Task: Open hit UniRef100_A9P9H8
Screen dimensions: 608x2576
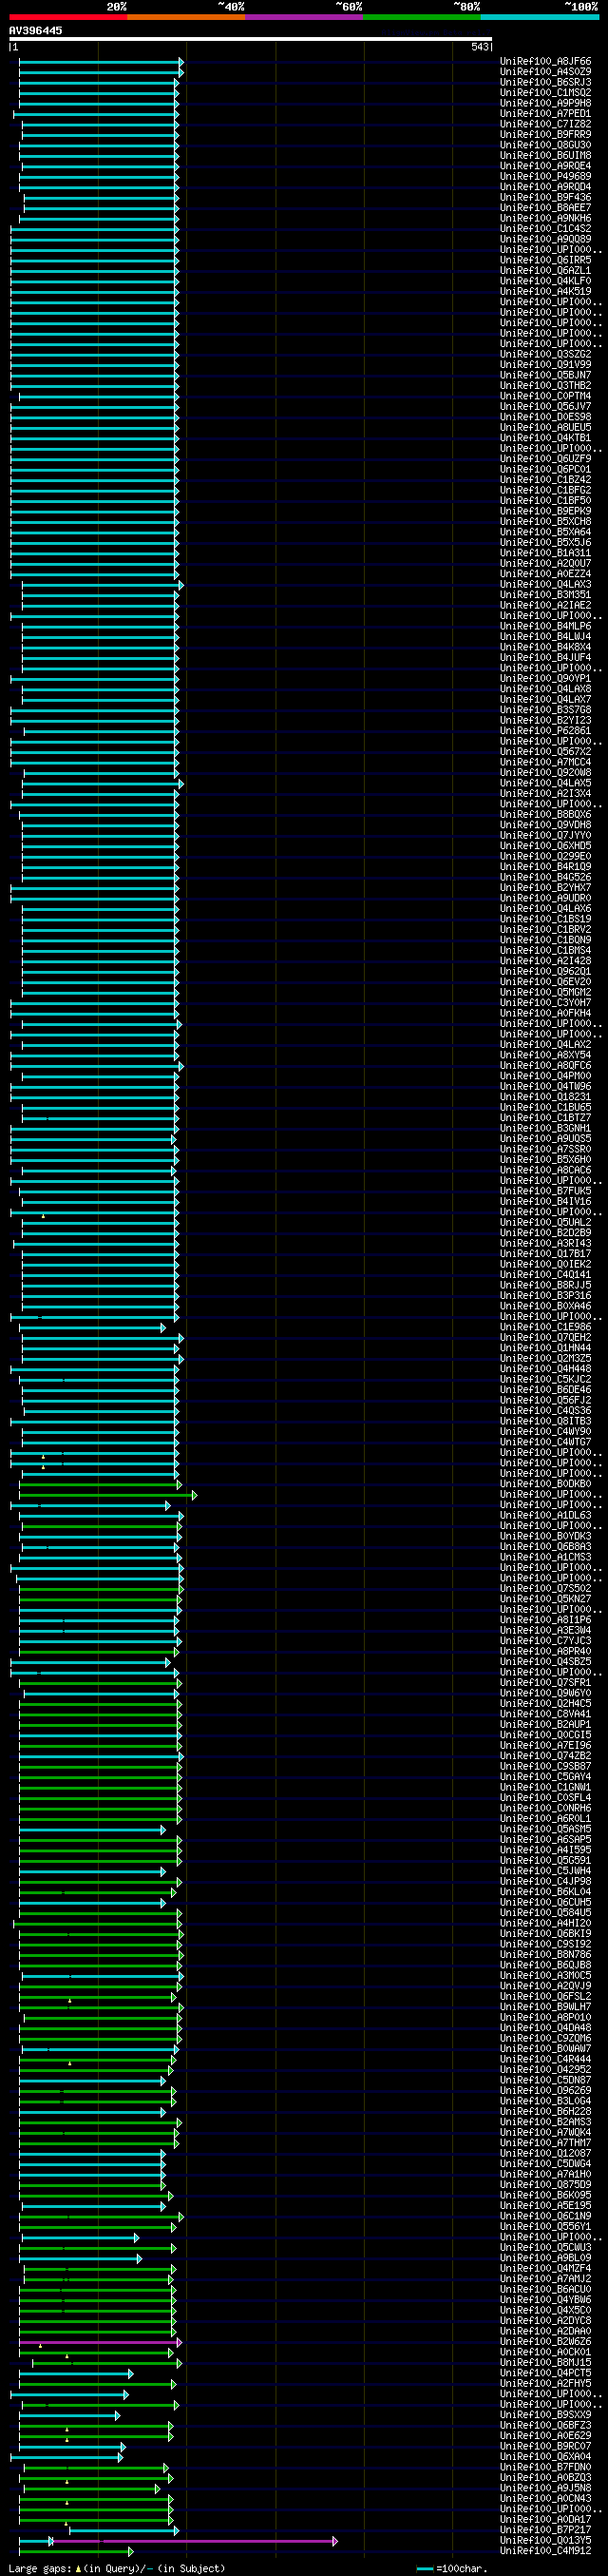Action: (x=545, y=104)
